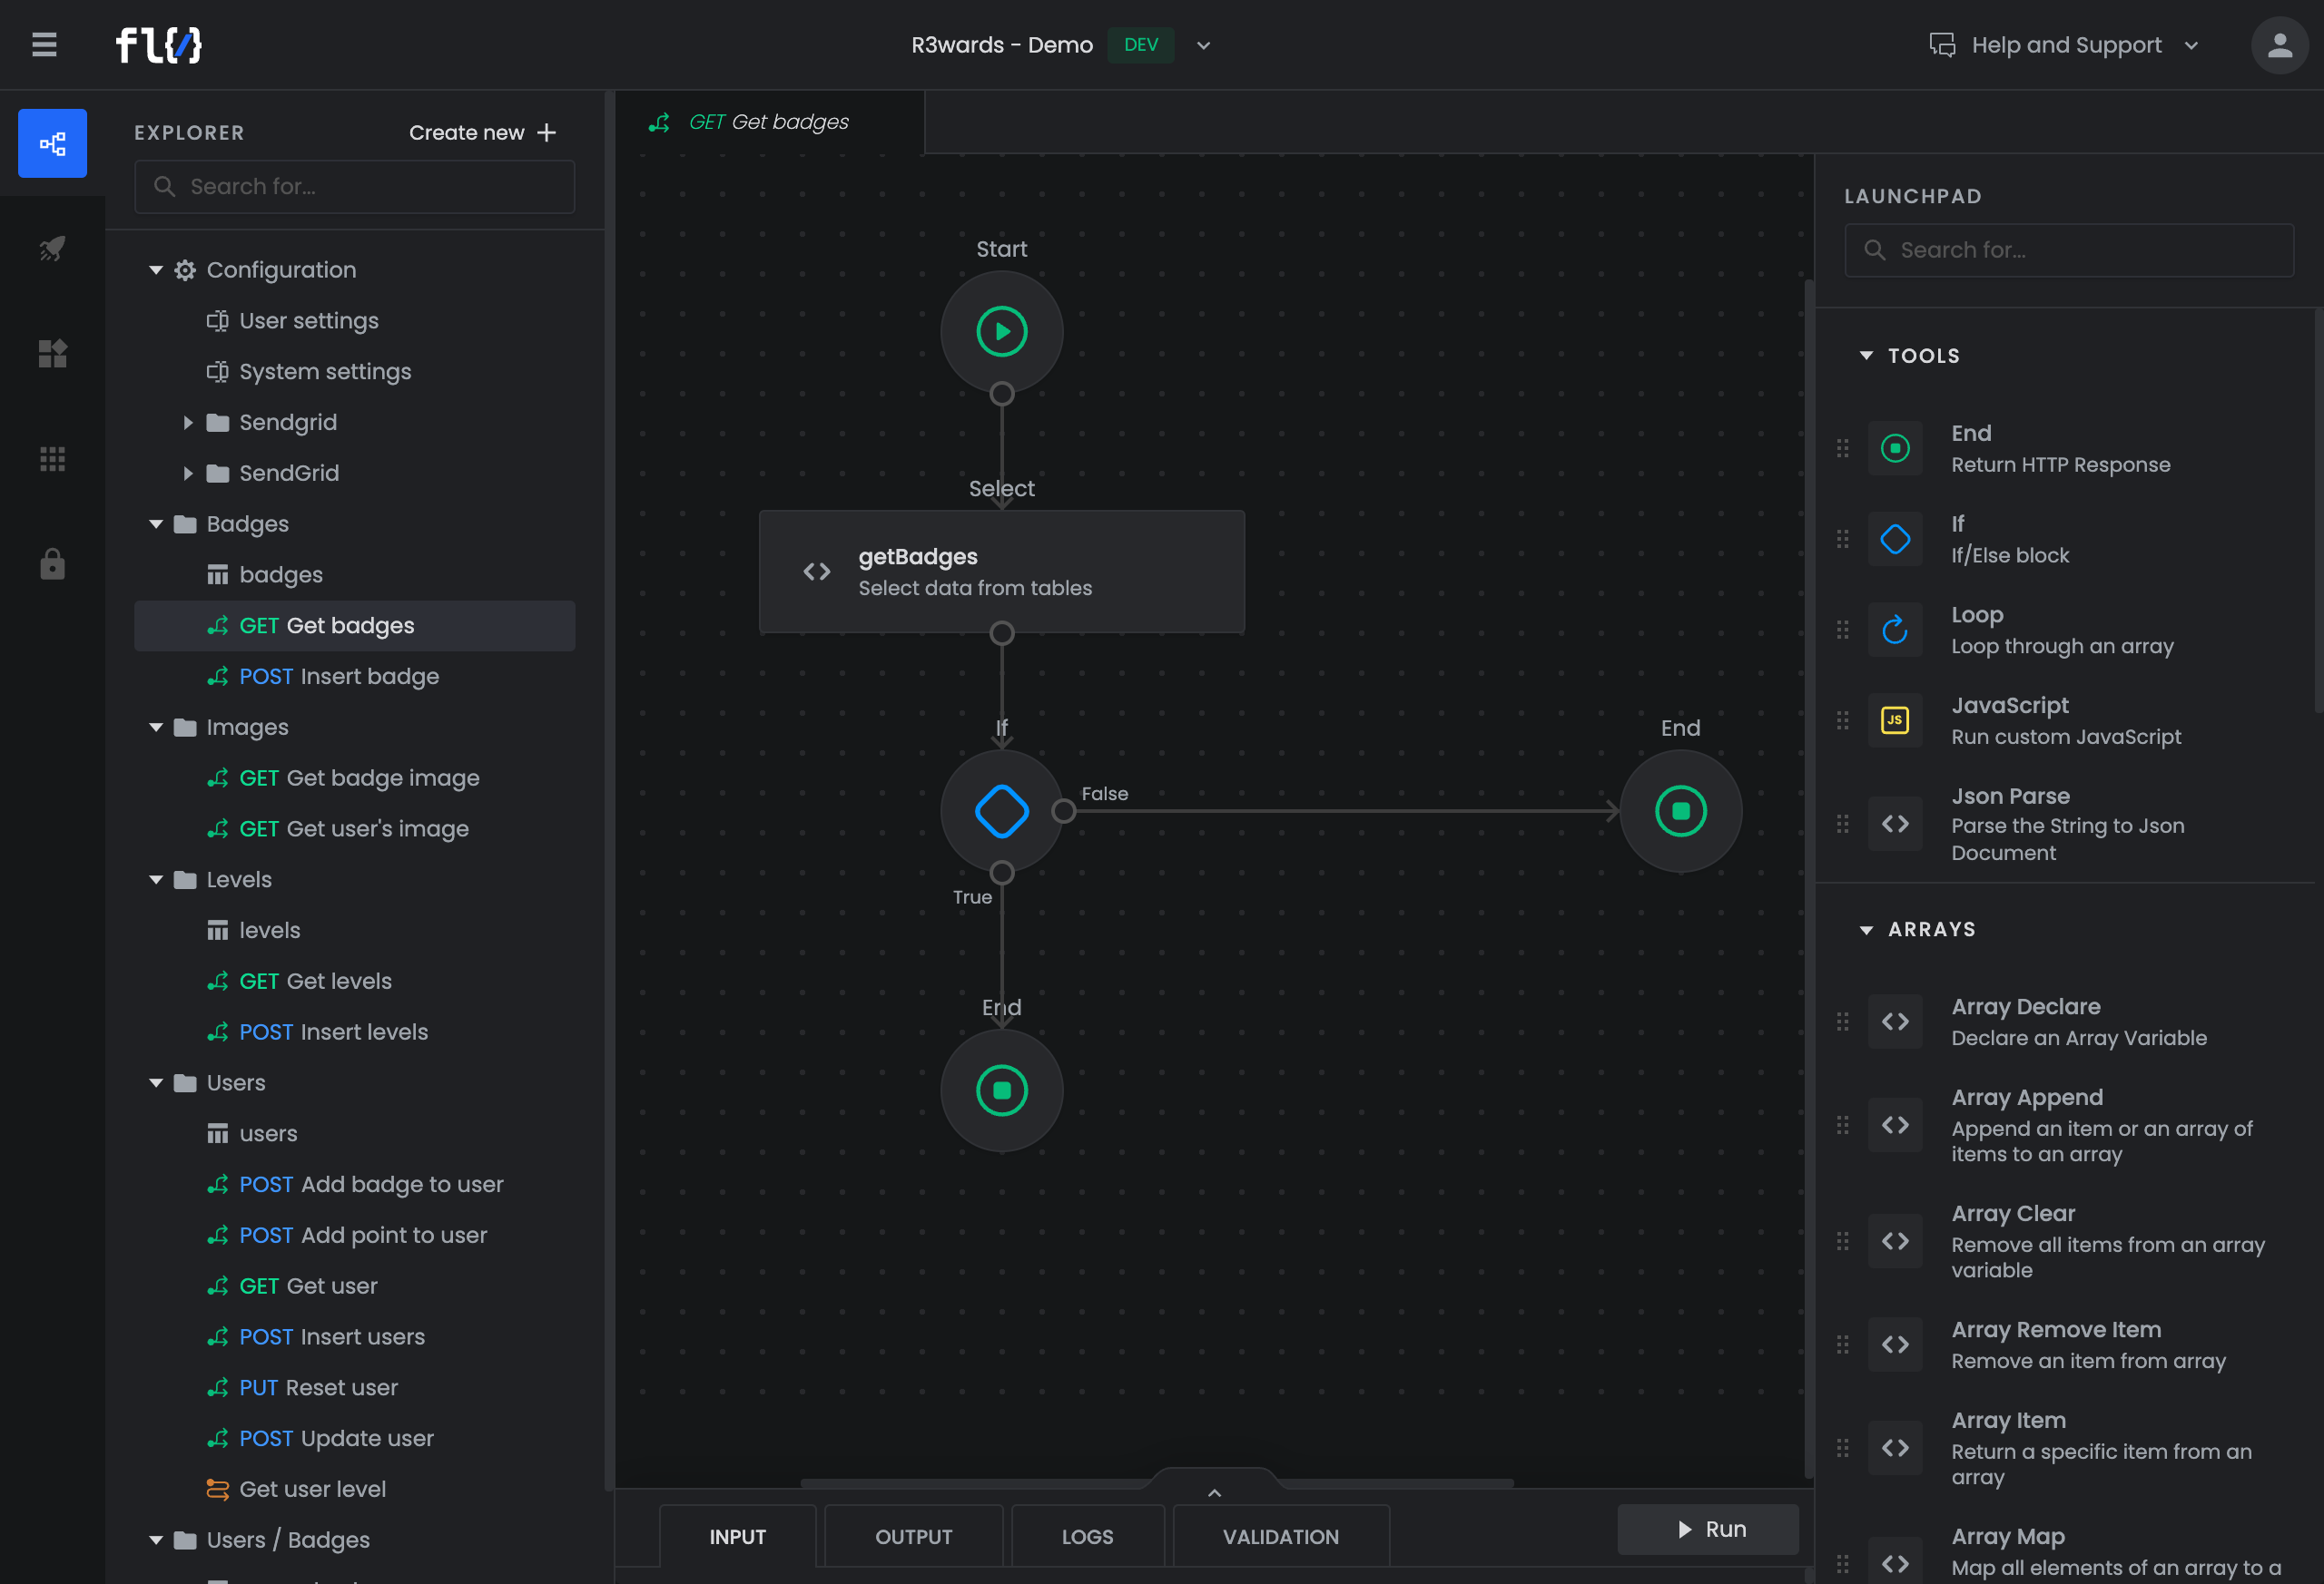Click the Json Parse tool icon
Screen dimensions: 2324x1584
tap(1894, 824)
